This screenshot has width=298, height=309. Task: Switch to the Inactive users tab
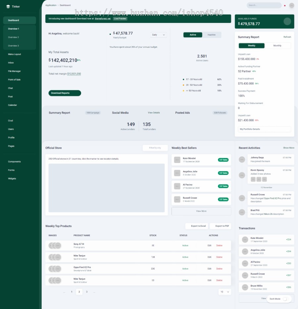click(x=212, y=35)
